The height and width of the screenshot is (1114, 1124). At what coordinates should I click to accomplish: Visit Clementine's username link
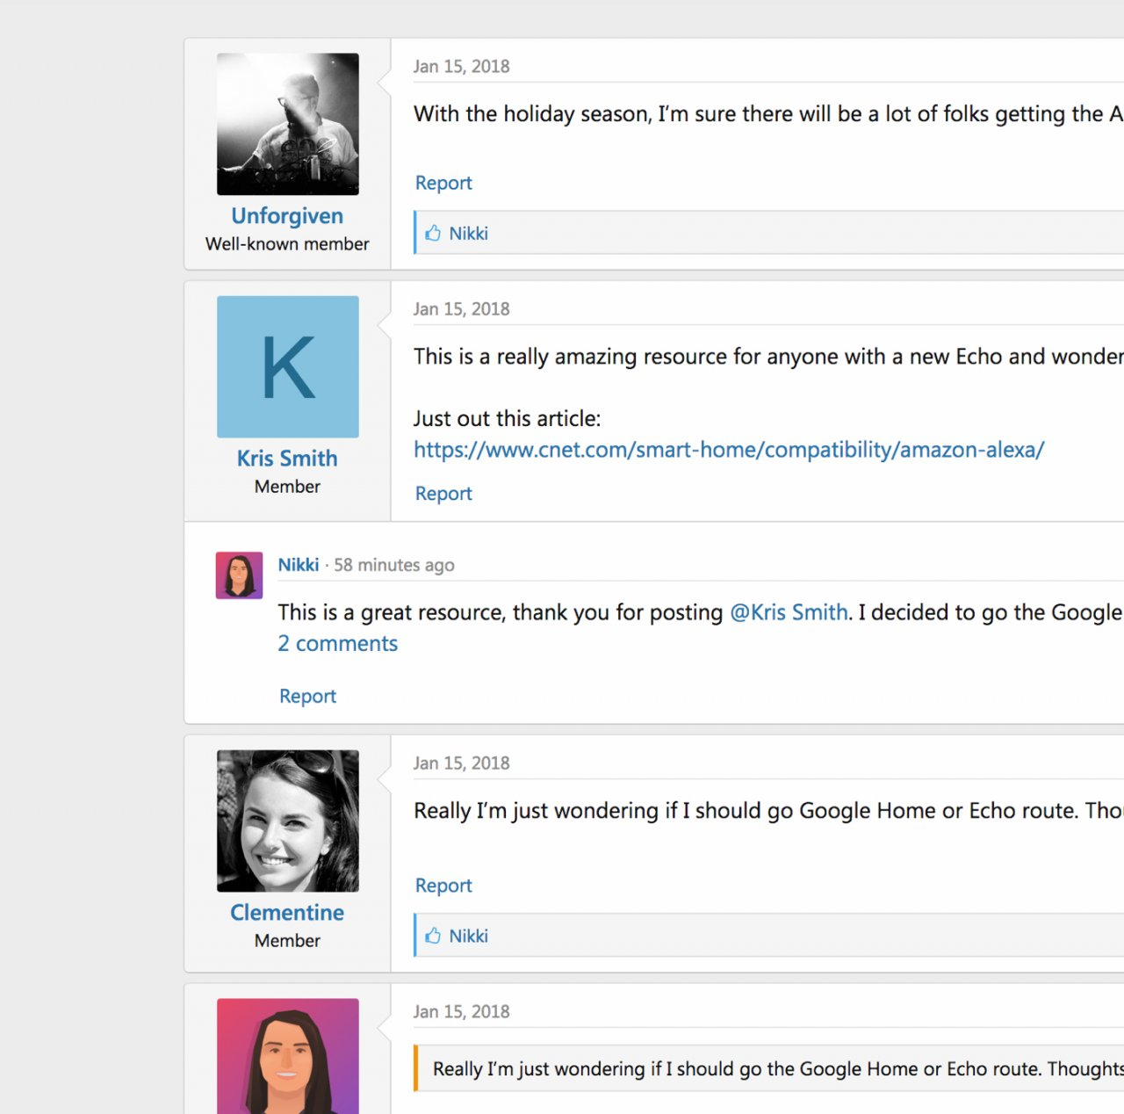click(x=287, y=913)
